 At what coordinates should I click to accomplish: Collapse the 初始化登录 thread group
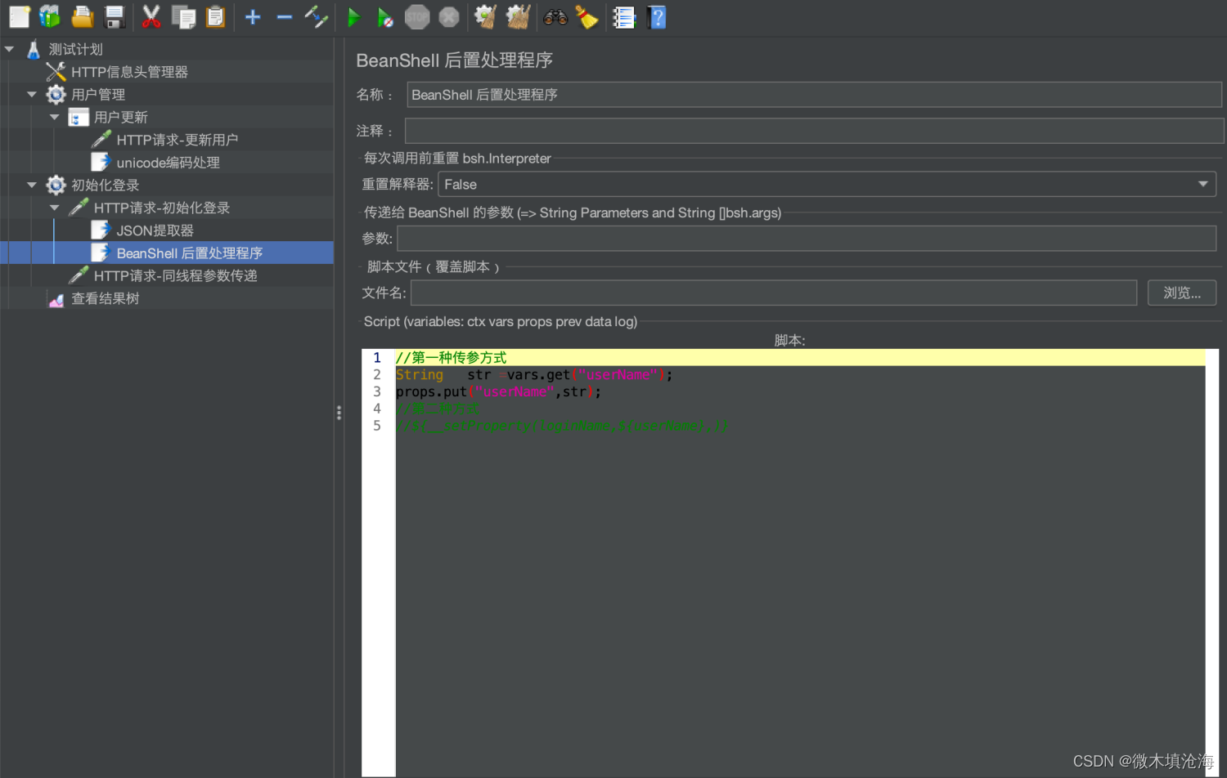(x=32, y=186)
